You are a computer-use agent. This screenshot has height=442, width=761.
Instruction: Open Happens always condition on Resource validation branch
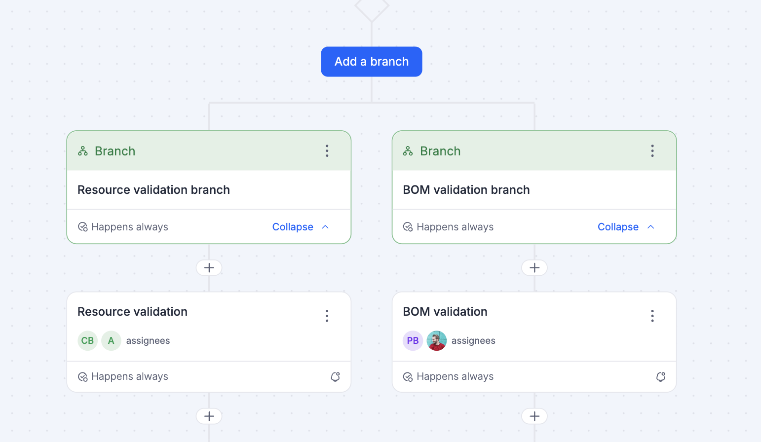[x=123, y=227]
